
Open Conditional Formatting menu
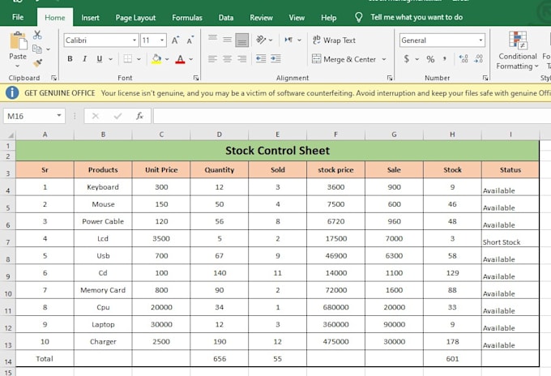pyautogui.click(x=517, y=50)
